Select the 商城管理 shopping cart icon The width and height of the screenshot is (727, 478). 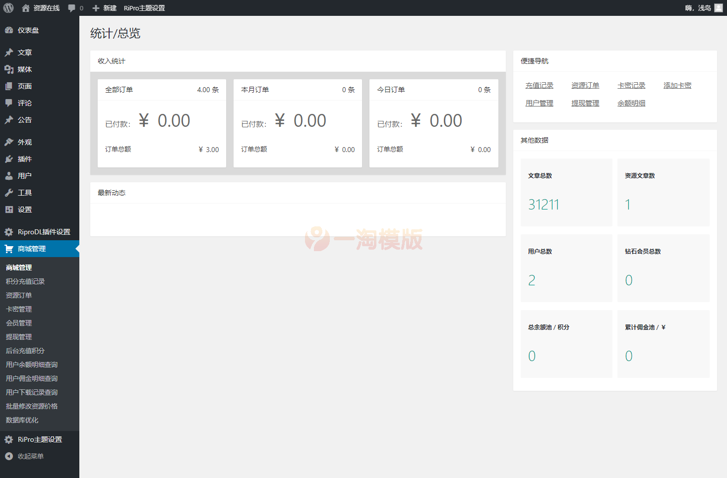click(x=9, y=249)
